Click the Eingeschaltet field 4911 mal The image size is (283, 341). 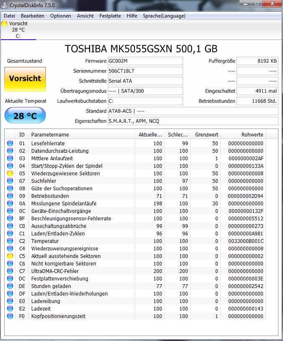click(x=258, y=91)
